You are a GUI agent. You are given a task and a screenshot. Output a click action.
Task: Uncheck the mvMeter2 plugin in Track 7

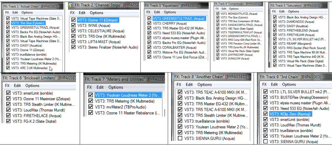pos(91,107)
